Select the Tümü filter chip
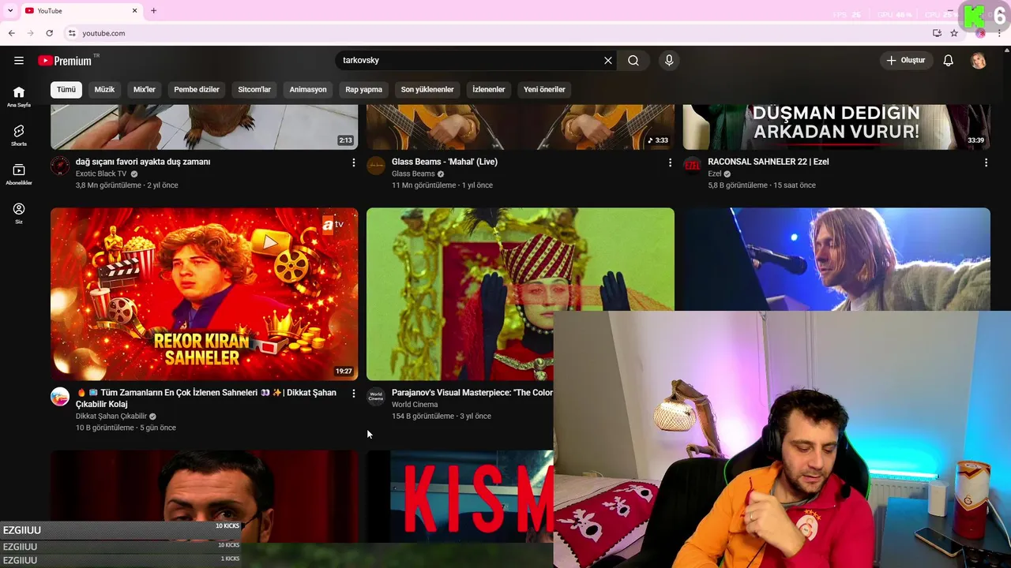The height and width of the screenshot is (568, 1011). click(66, 89)
